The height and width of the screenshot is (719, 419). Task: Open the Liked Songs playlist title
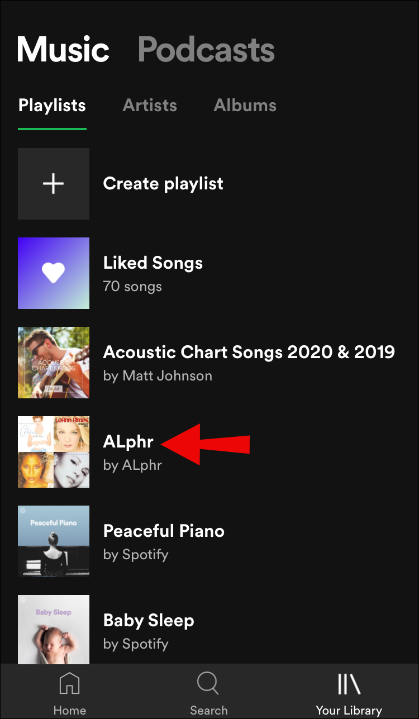click(153, 263)
